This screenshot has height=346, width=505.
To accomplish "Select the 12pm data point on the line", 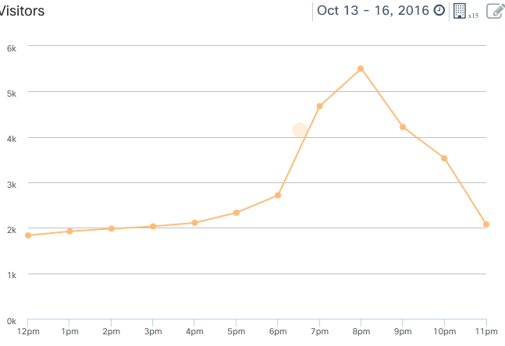I will tap(28, 235).
